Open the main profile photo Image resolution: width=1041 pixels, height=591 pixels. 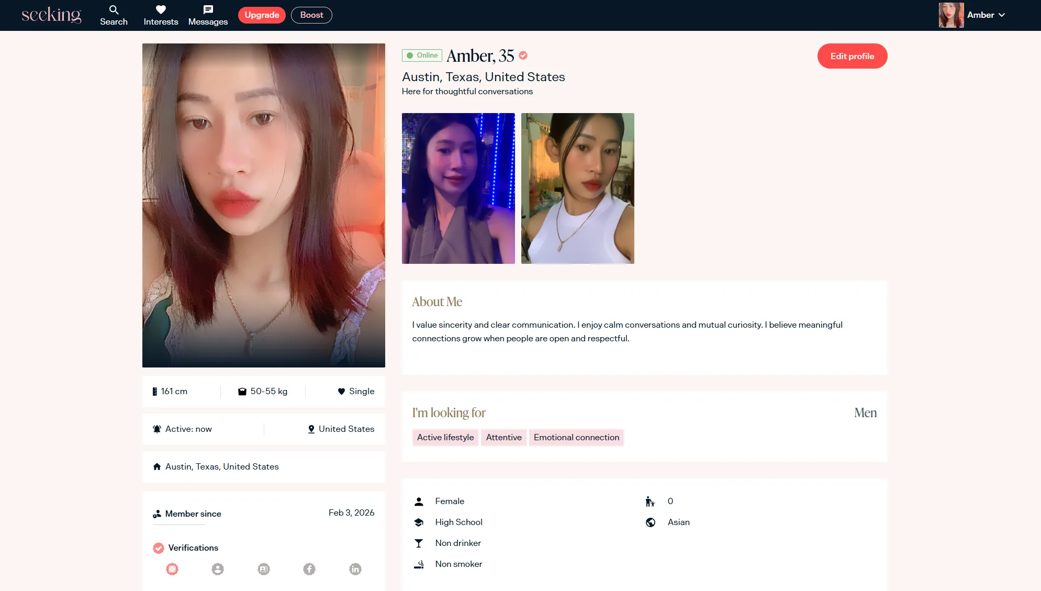[263, 205]
